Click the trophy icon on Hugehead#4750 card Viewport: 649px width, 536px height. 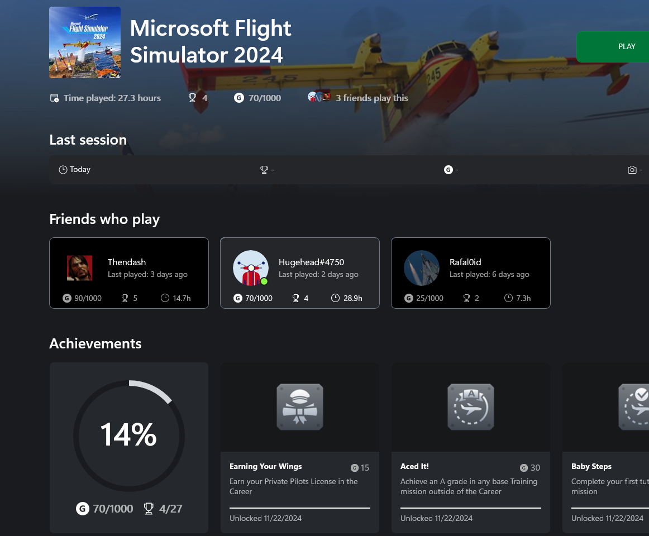pyautogui.click(x=295, y=298)
